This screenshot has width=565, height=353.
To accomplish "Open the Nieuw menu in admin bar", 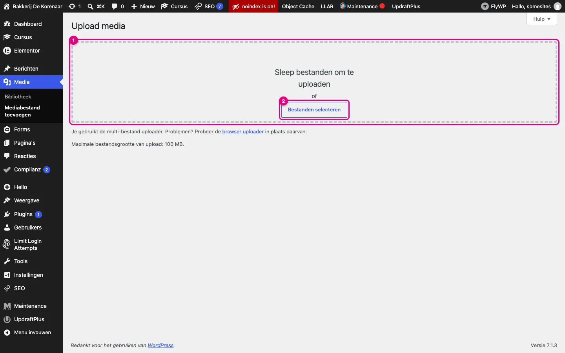I will coord(143,6).
